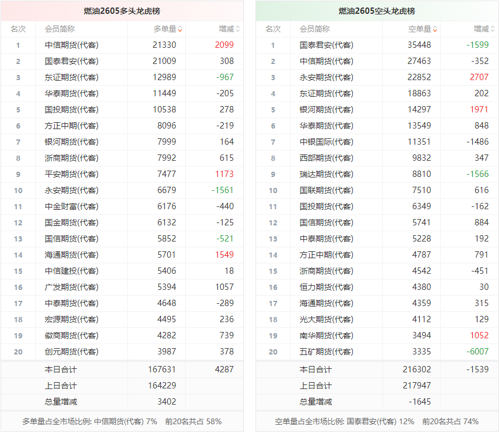Select 方正中期(代客) in the long table
Image resolution: width=500 pixels, height=434 pixels.
pyautogui.click(x=72, y=126)
